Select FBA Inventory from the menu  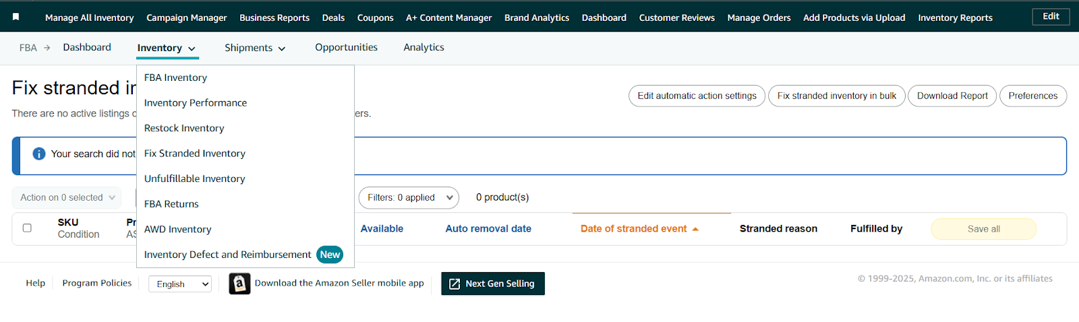pos(175,77)
